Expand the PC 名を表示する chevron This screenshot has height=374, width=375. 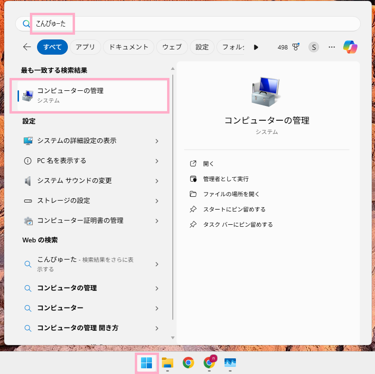(157, 161)
